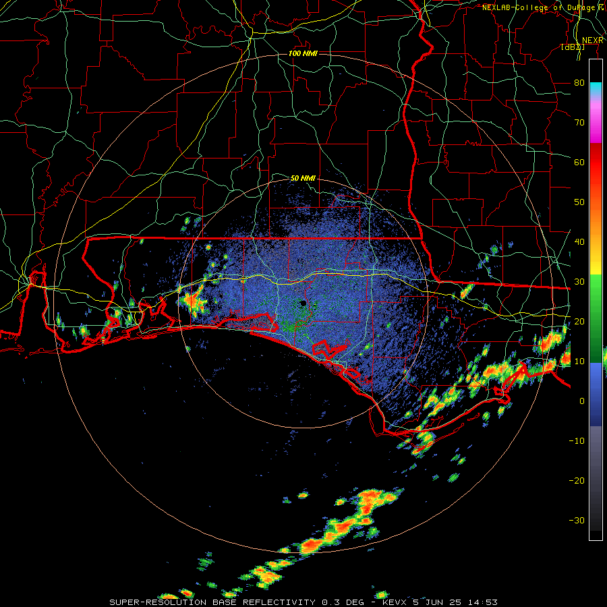Click the green band of the reflectivity color bar

(596, 318)
